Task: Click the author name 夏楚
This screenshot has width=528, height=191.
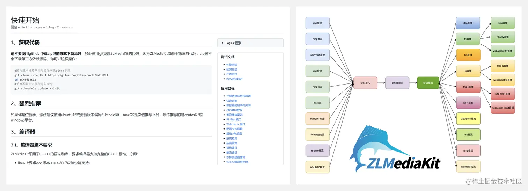Action: (14, 27)
